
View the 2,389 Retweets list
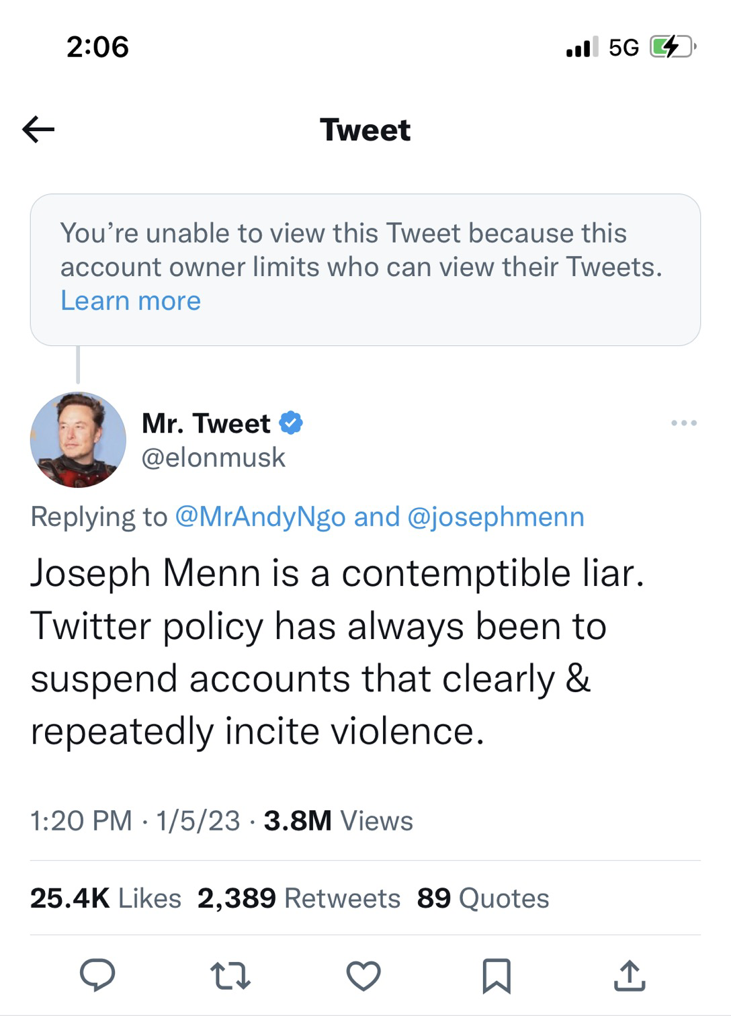pyautogui.click(x=298, y=898)
